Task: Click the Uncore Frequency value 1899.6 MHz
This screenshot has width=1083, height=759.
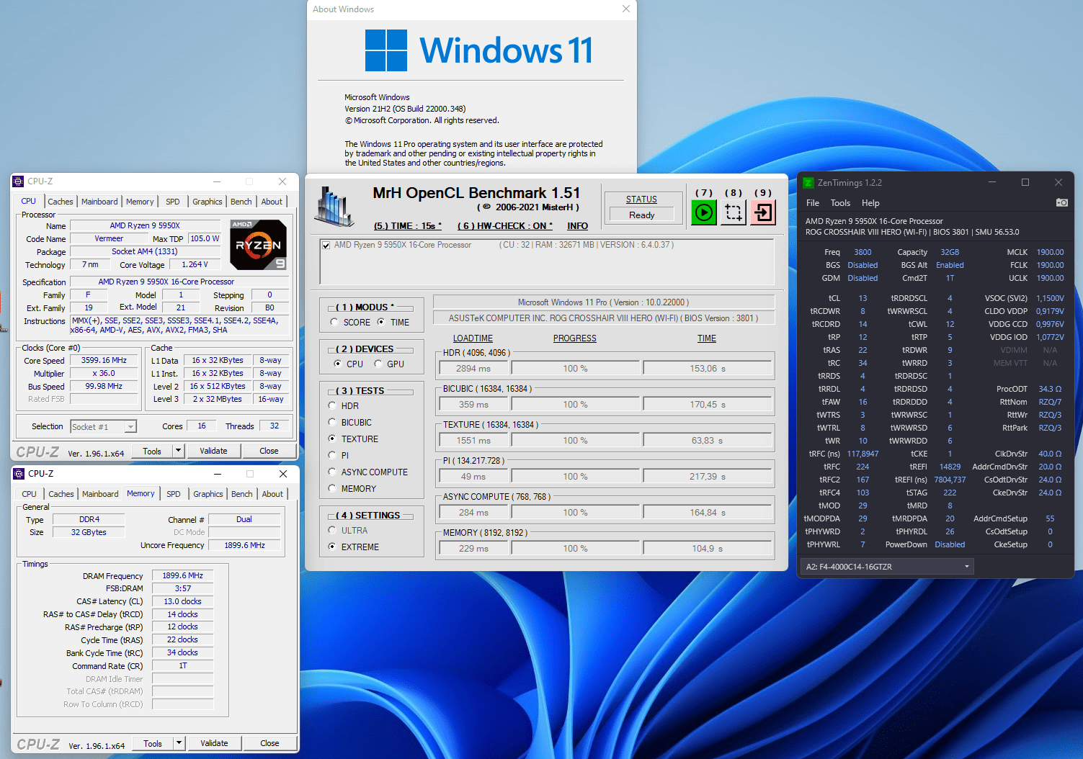Action: 244,545
